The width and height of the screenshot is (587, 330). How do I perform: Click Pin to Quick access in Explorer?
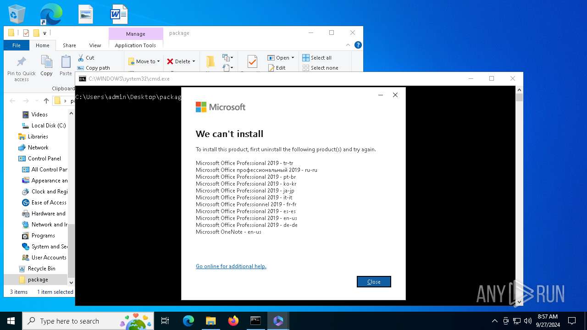(x=21, y=69)
